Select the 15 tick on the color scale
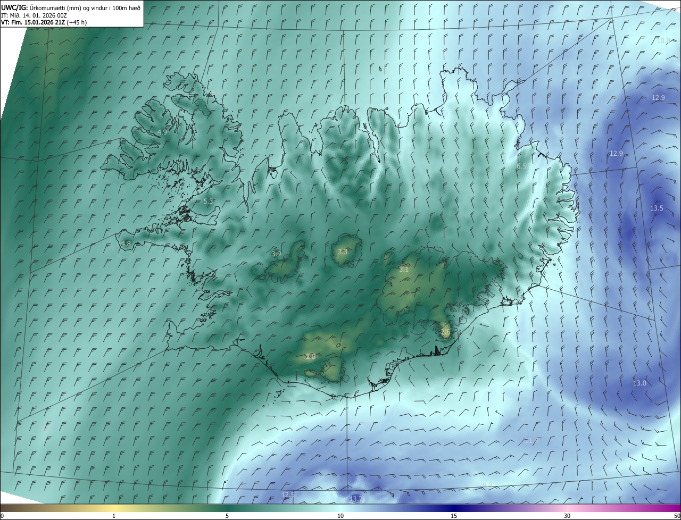Screen dimensions: 681x520 454,516
